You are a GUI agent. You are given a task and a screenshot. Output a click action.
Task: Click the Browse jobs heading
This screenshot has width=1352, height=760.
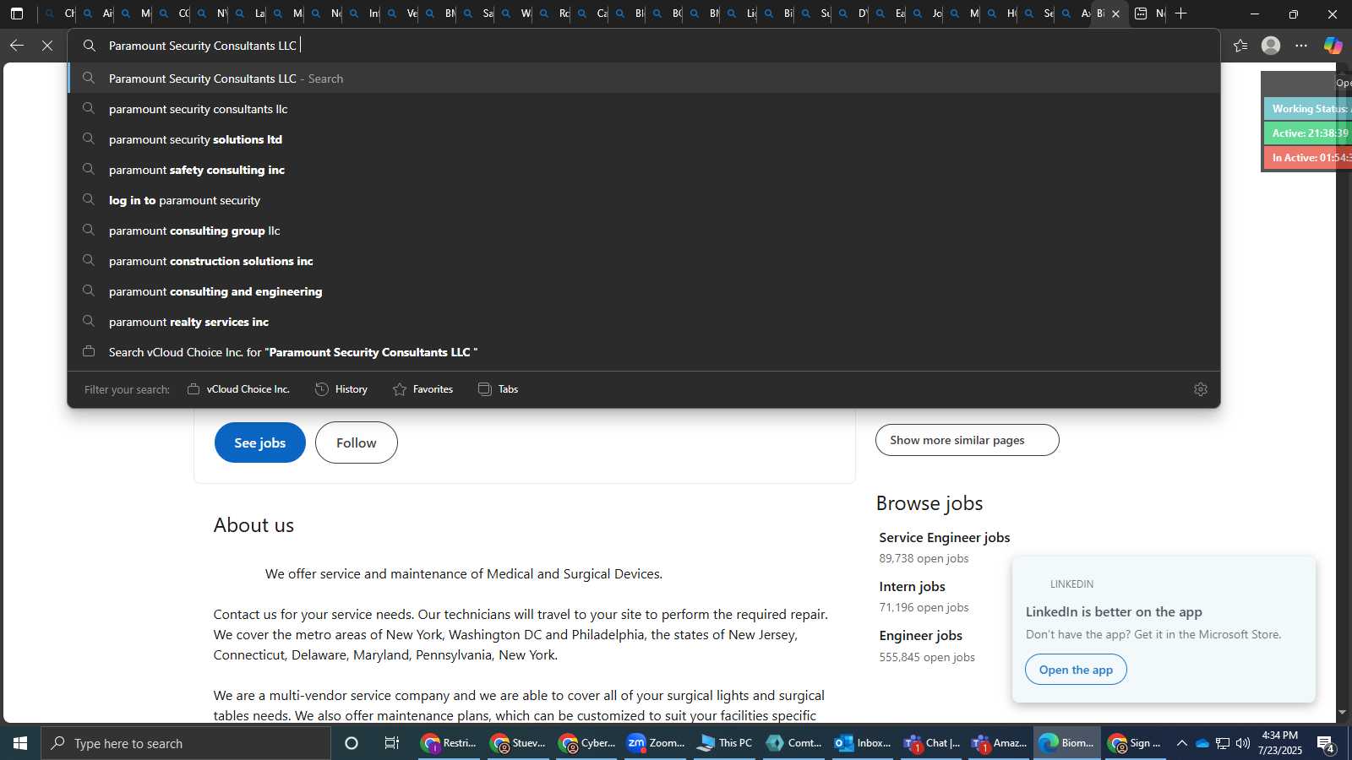(x=929, y=503)
